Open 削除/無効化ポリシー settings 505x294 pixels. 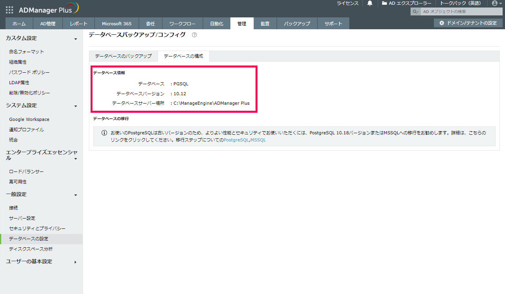[30, 93]
